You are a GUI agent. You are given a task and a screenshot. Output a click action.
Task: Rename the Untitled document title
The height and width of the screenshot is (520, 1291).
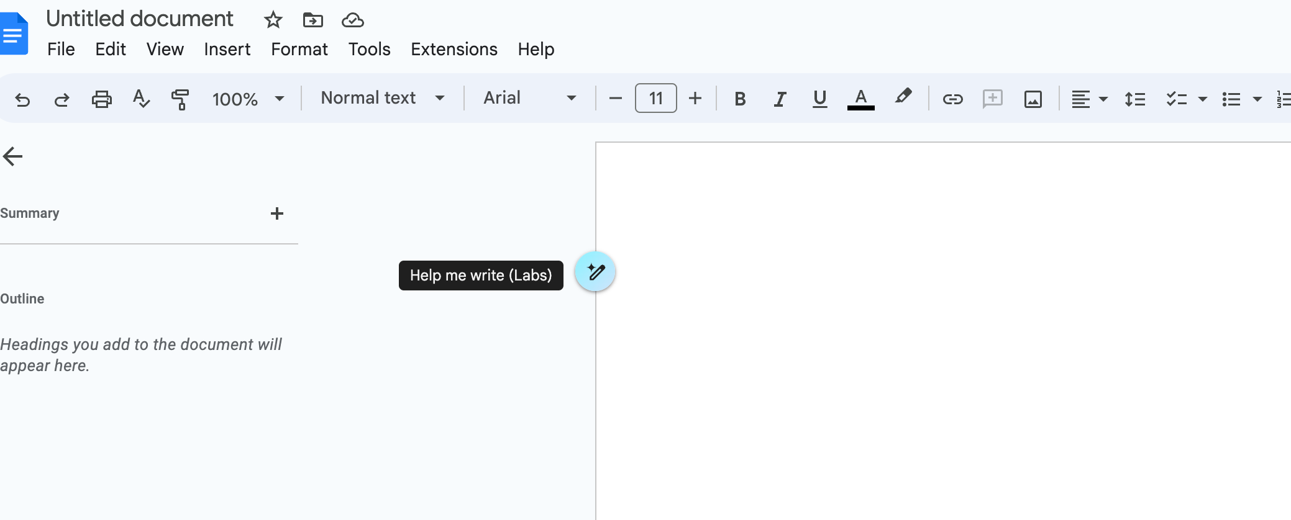(139, 19)
